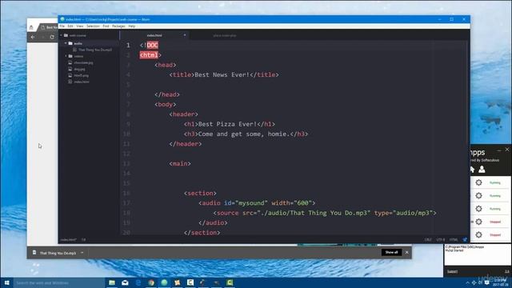Viewport: 512px width, 288px height.
Task: Open the Edit menu in Atom
Action: (x=70, y=26)
